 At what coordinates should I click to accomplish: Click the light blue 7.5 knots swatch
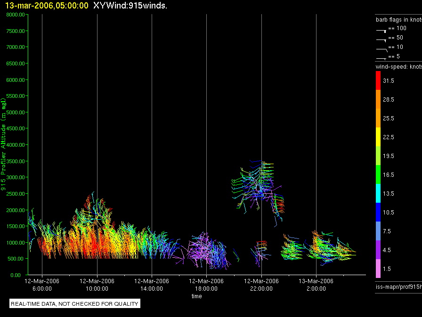378,231
